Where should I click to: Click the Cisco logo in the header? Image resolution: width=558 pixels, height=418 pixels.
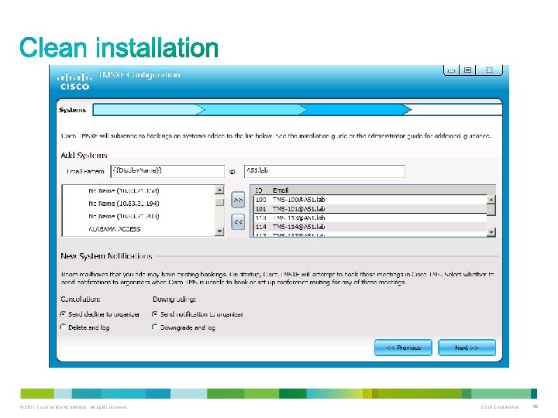(74, 81)
